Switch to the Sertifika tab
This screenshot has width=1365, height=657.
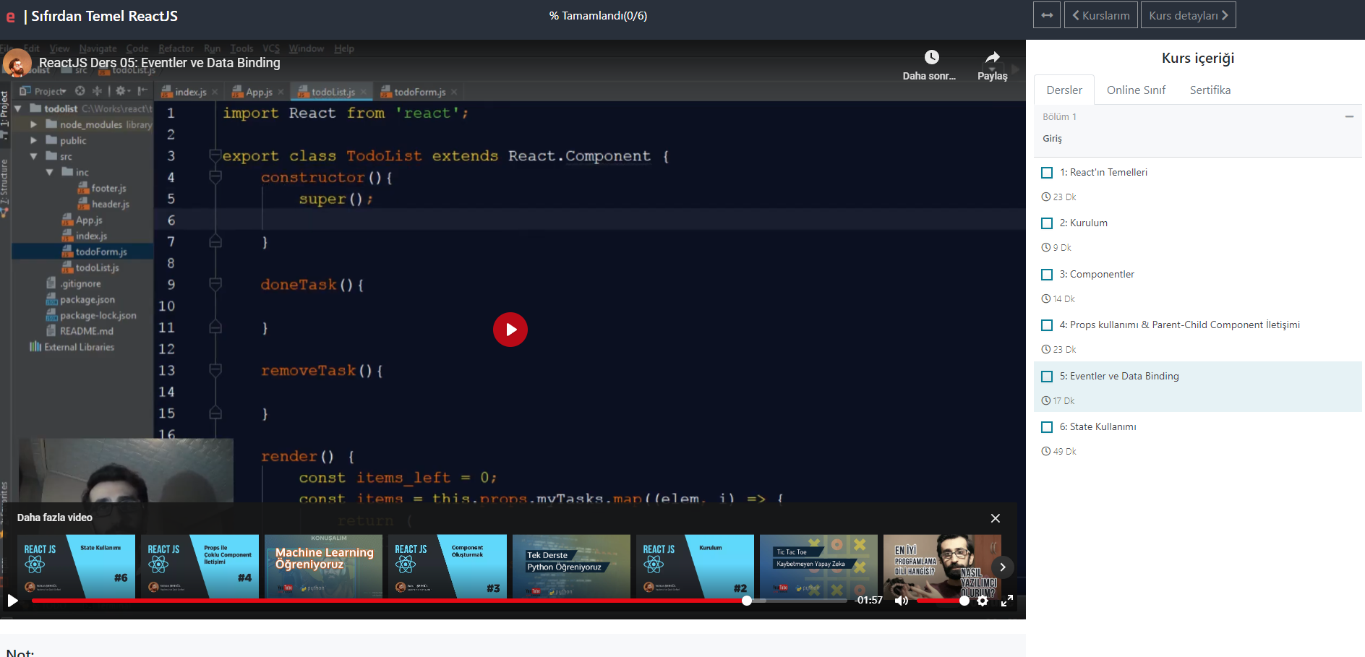pyautogui.click(x=1210, y=90)
